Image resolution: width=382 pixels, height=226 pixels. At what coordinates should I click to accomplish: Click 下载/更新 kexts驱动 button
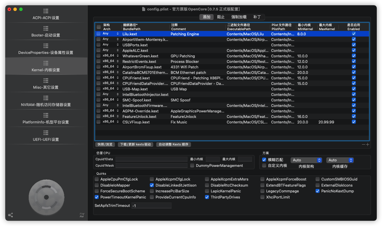pos(136,144)
